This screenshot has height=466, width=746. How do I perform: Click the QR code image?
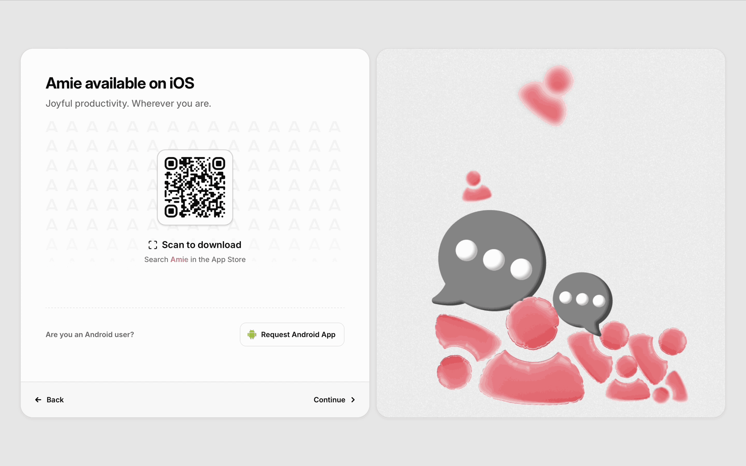point(195,187)
